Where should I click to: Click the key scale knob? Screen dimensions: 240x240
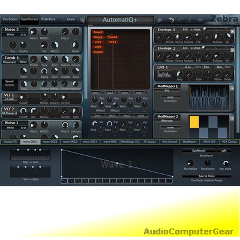coord(226,163)
